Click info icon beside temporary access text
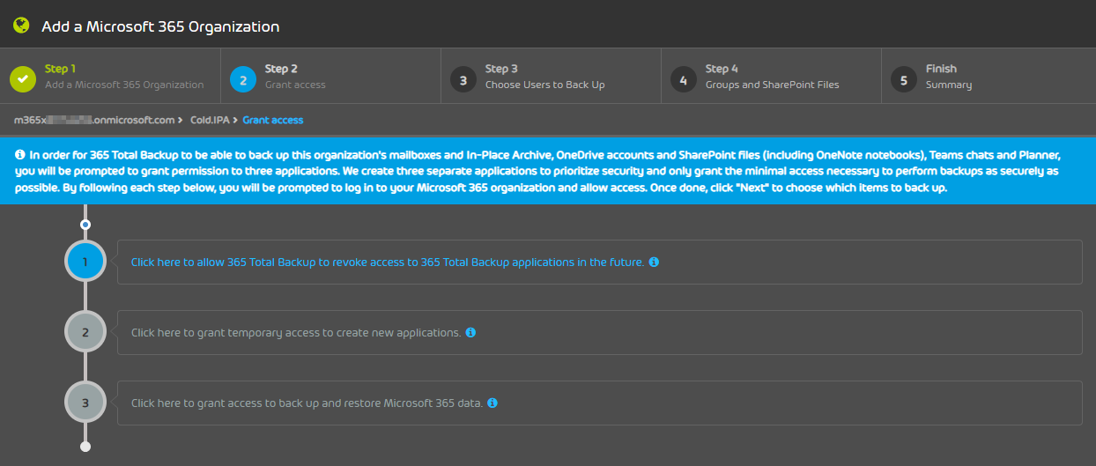Viewport: 1096px width, 466px height. 470,332
